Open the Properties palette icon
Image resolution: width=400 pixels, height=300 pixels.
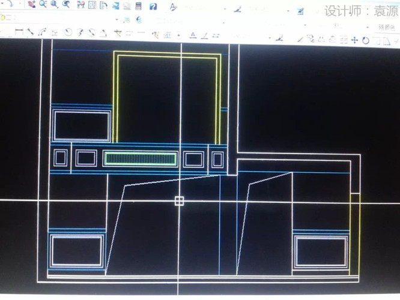(x=81, y=5)
